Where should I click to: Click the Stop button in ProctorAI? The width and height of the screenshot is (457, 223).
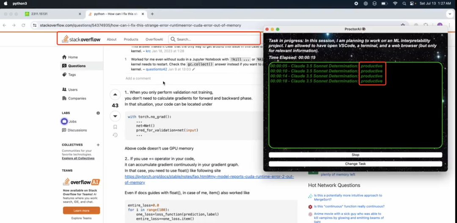pyautogui.click(x=355, y=155)
